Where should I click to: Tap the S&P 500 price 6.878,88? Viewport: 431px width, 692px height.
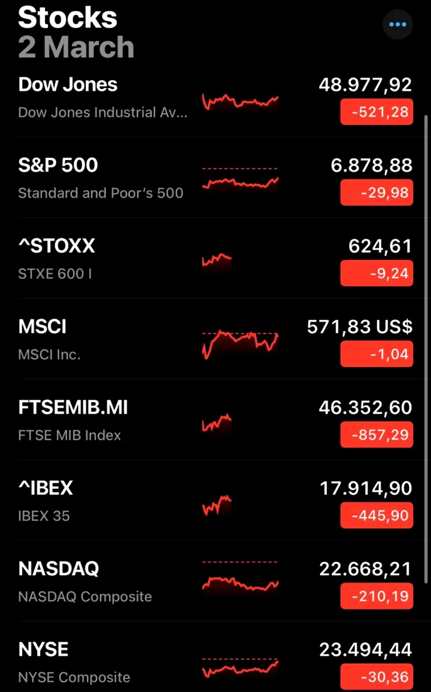[x=371, y=166]
